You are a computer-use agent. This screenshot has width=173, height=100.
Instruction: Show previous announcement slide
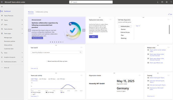(29, 30)
